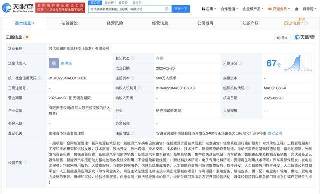Click the 2025-02-20 至 无固定期限 business term
This screenshot has height=194, width=320.
pyautogui.click(x=70, y=98)
